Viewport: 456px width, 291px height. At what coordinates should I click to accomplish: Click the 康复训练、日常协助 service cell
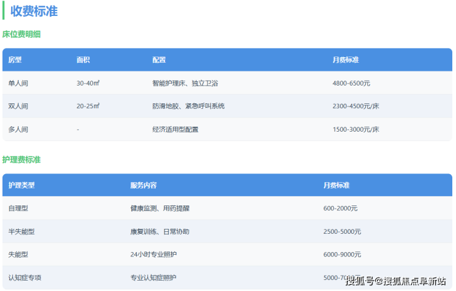tap(160, 231)
